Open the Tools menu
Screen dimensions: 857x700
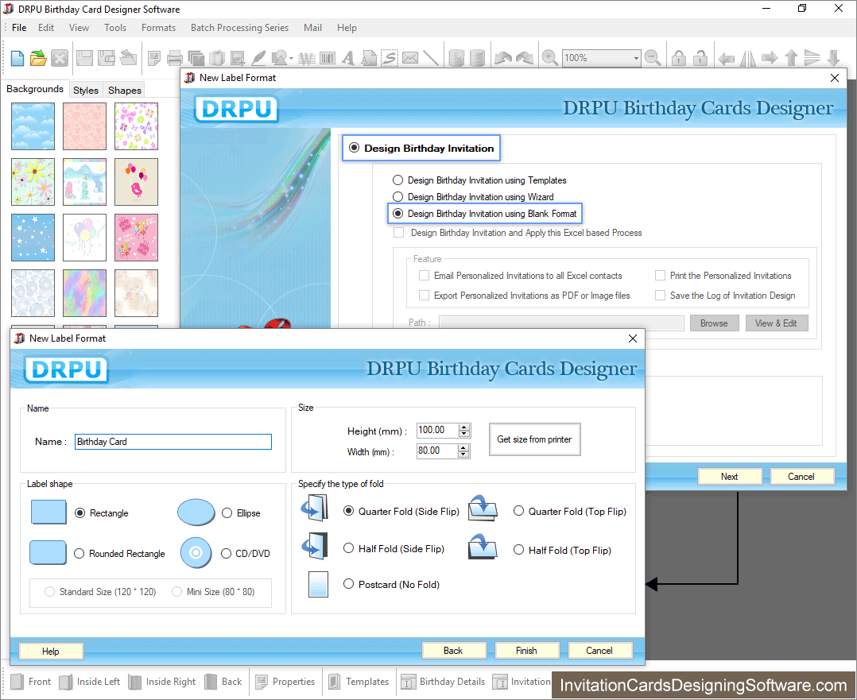(x=115, y=27)
